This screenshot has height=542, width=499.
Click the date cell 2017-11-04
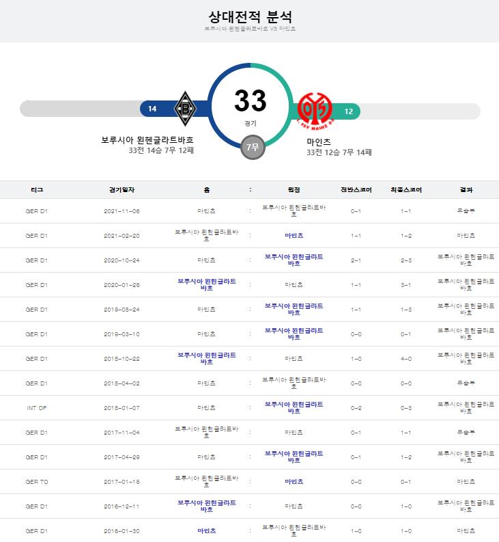122,433
